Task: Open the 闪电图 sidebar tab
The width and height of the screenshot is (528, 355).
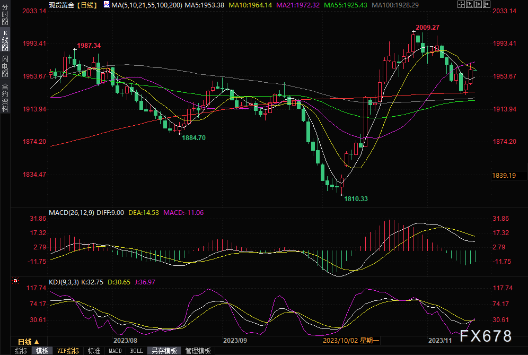Action: (5, 66)
